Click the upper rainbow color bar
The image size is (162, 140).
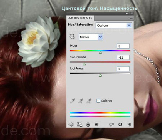(x=100, y=113)
